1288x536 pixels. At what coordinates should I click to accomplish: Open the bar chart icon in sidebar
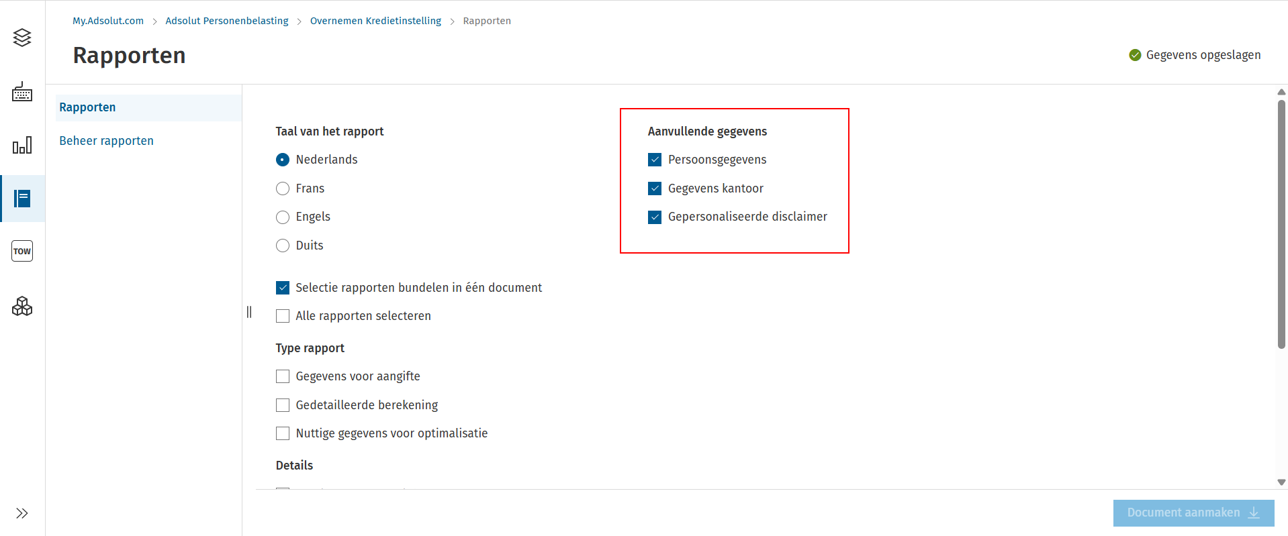(22, 145)
